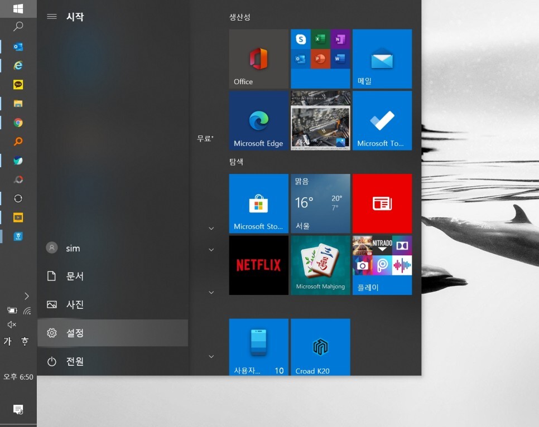Open the white circular arrows taskbar app

(x=18, y=198)
